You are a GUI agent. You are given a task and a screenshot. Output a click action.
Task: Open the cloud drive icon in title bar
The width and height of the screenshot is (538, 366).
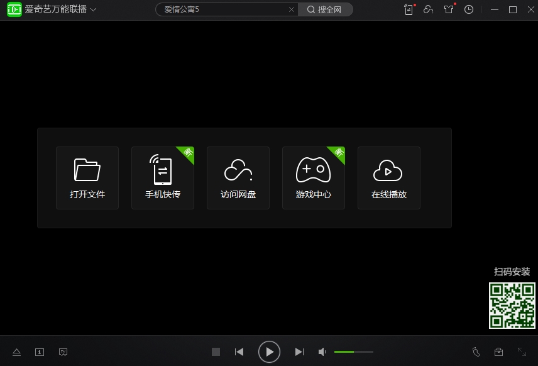point(428,9)
